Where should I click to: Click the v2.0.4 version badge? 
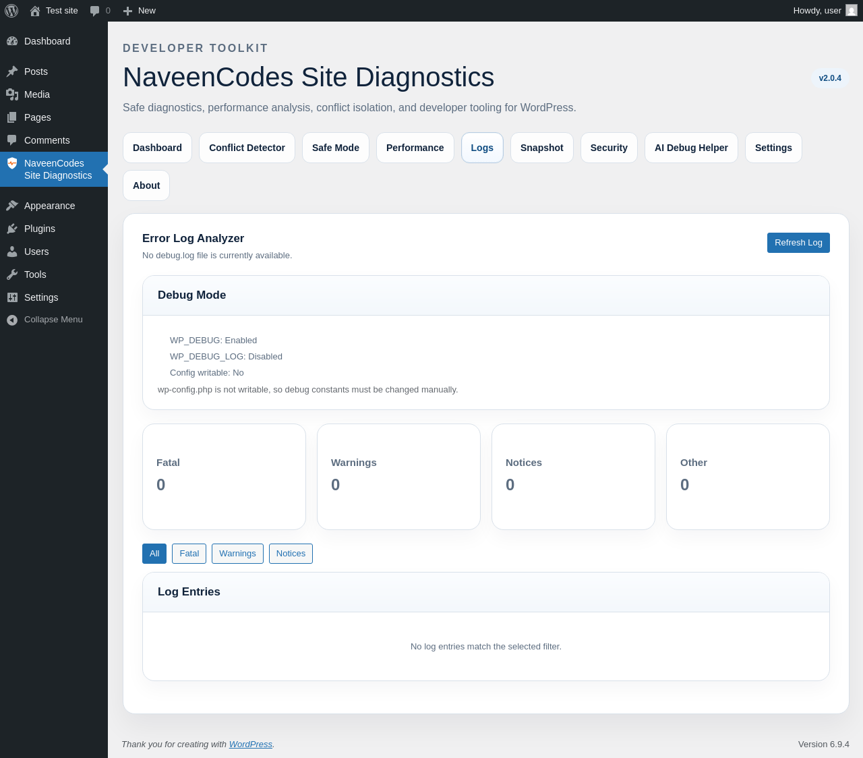point(830,78)
